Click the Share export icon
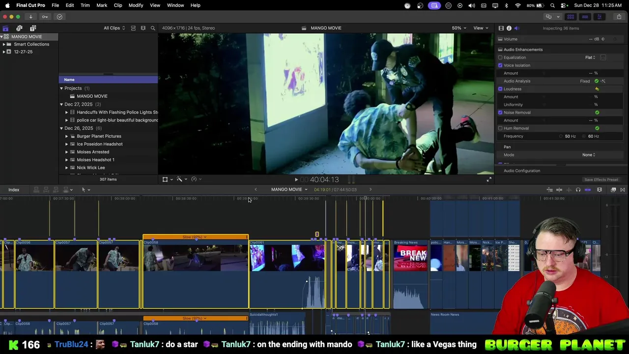The image size is (629, 354). point(619,17)
